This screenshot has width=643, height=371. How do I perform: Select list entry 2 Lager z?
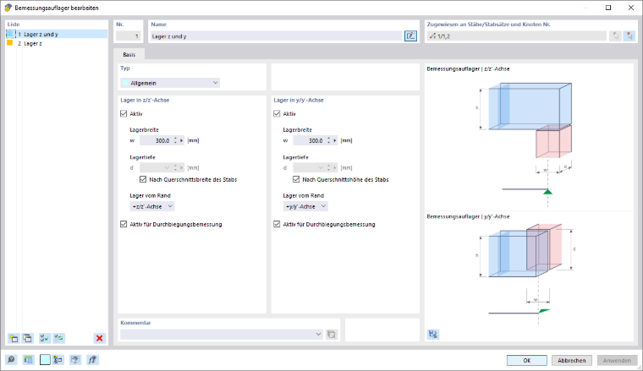pos(57,43)
